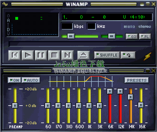Screen dimensions: 157x132
Task: Open the Winamp main menu icon
Action: coord(5,4)
